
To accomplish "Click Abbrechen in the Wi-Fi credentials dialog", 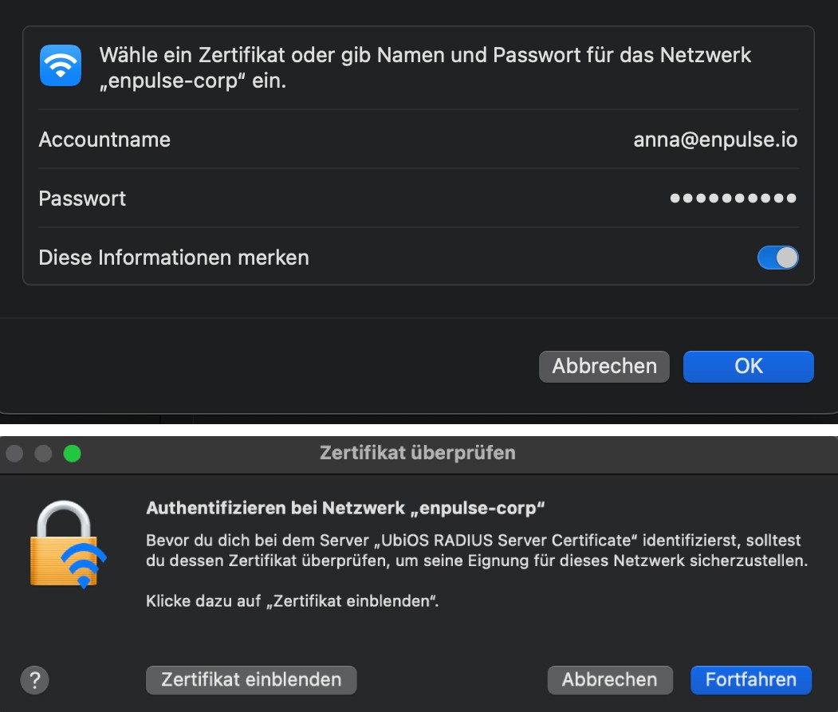I will point(604,366).
